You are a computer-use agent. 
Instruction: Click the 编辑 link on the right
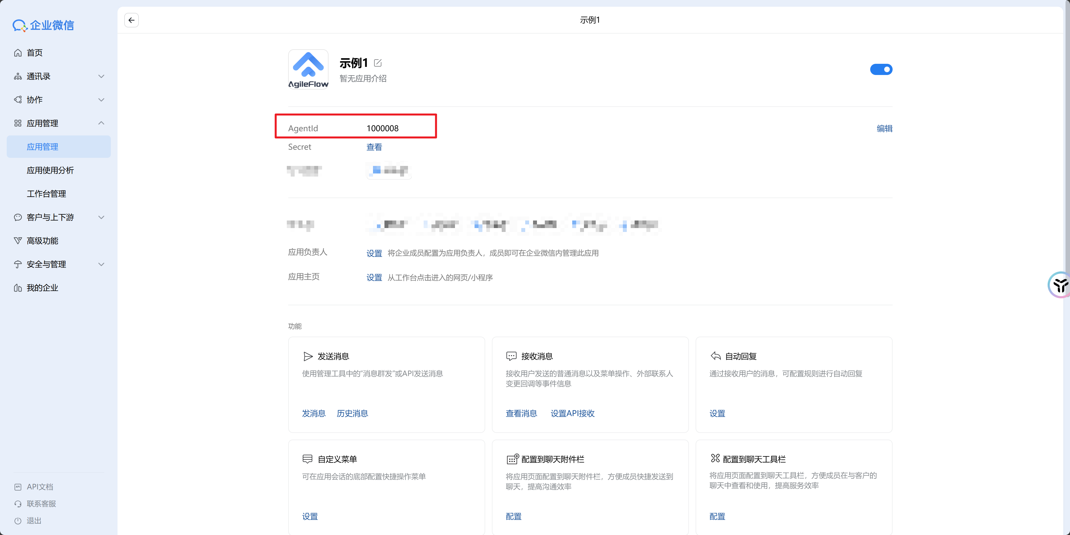point(884,128)
